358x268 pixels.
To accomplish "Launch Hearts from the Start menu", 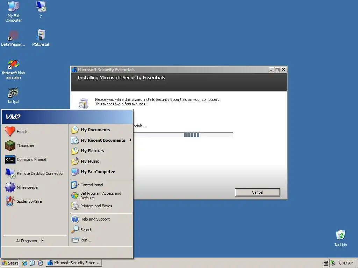I will pyautogui.click(x=35, y=132).
